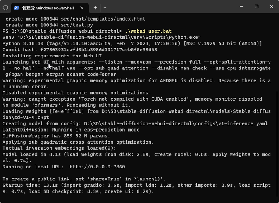The height and width of the screenshot is (203, 279).
Task: Click the PS D:\SD prompt path
Action: click(62, 31)
